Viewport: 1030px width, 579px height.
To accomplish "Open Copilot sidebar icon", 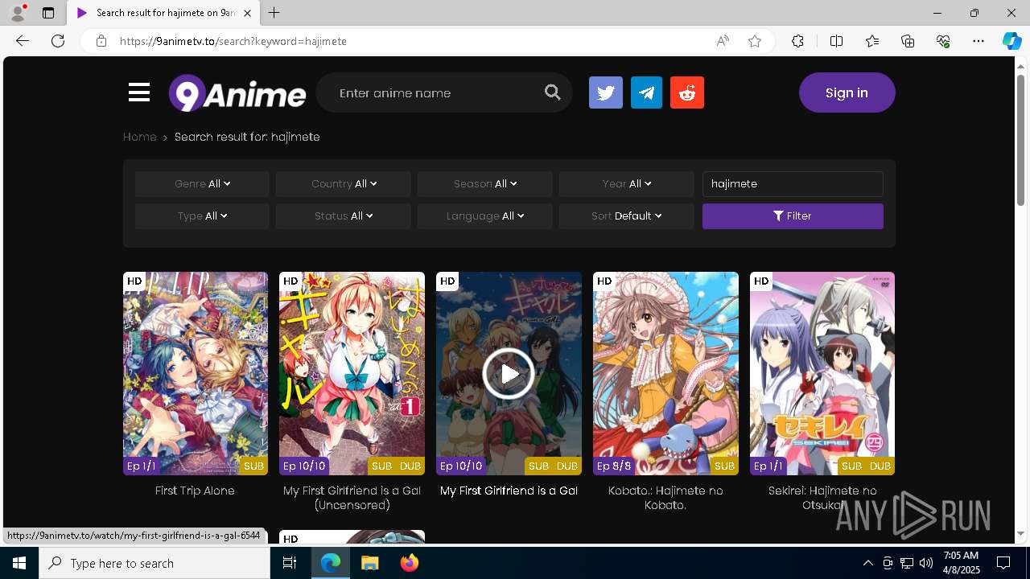I will [1011, 41].
